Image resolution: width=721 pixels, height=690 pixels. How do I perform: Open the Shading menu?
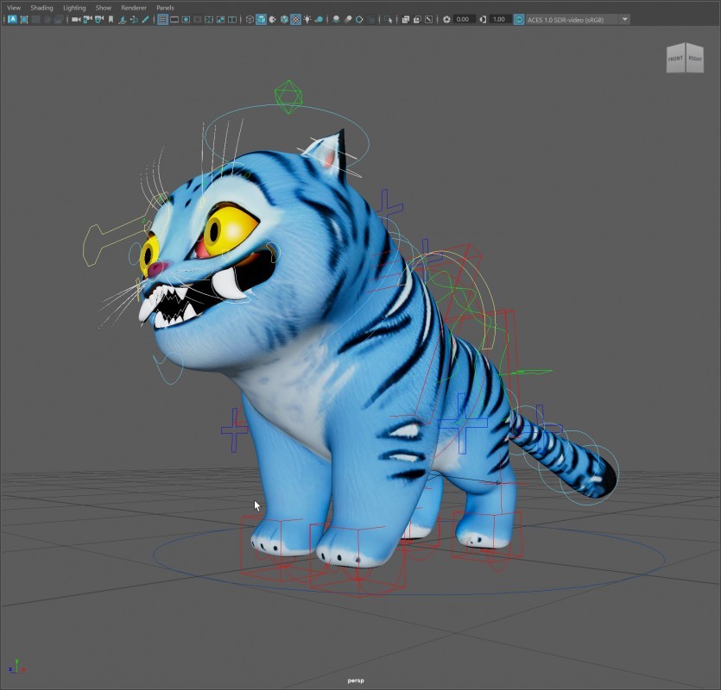[41, 8]
